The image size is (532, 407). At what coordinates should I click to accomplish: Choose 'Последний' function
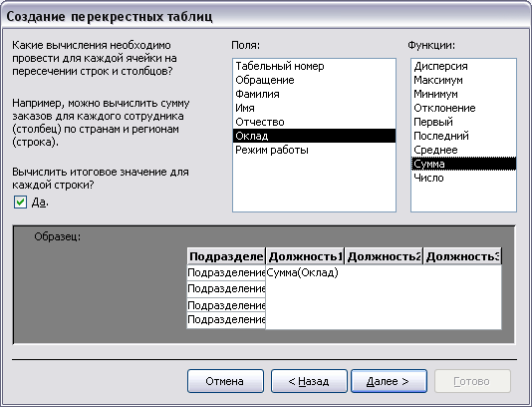click(463, 136)
